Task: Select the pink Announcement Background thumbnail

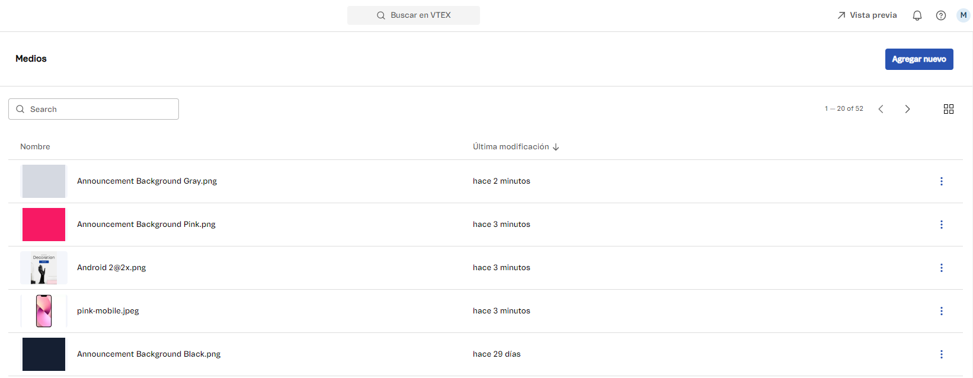Action: [44, 225]
